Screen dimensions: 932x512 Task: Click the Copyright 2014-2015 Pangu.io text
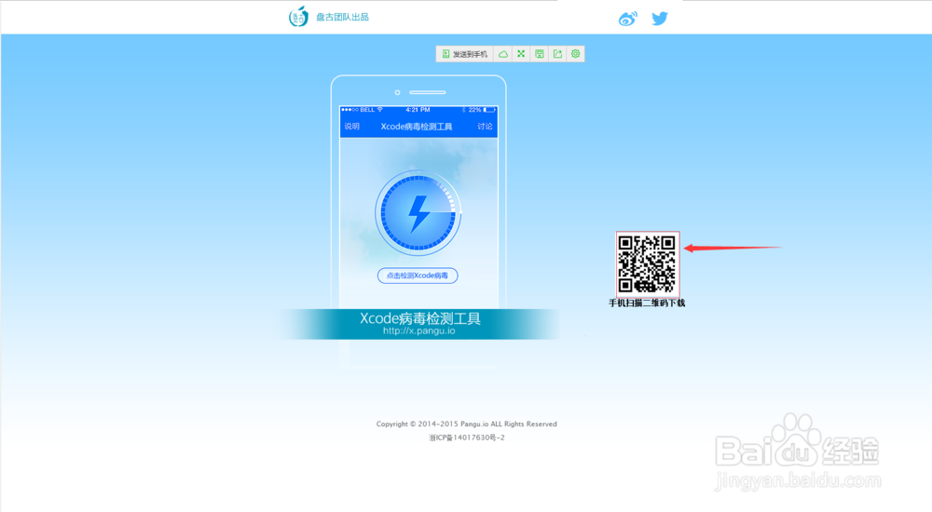point(467,424)
